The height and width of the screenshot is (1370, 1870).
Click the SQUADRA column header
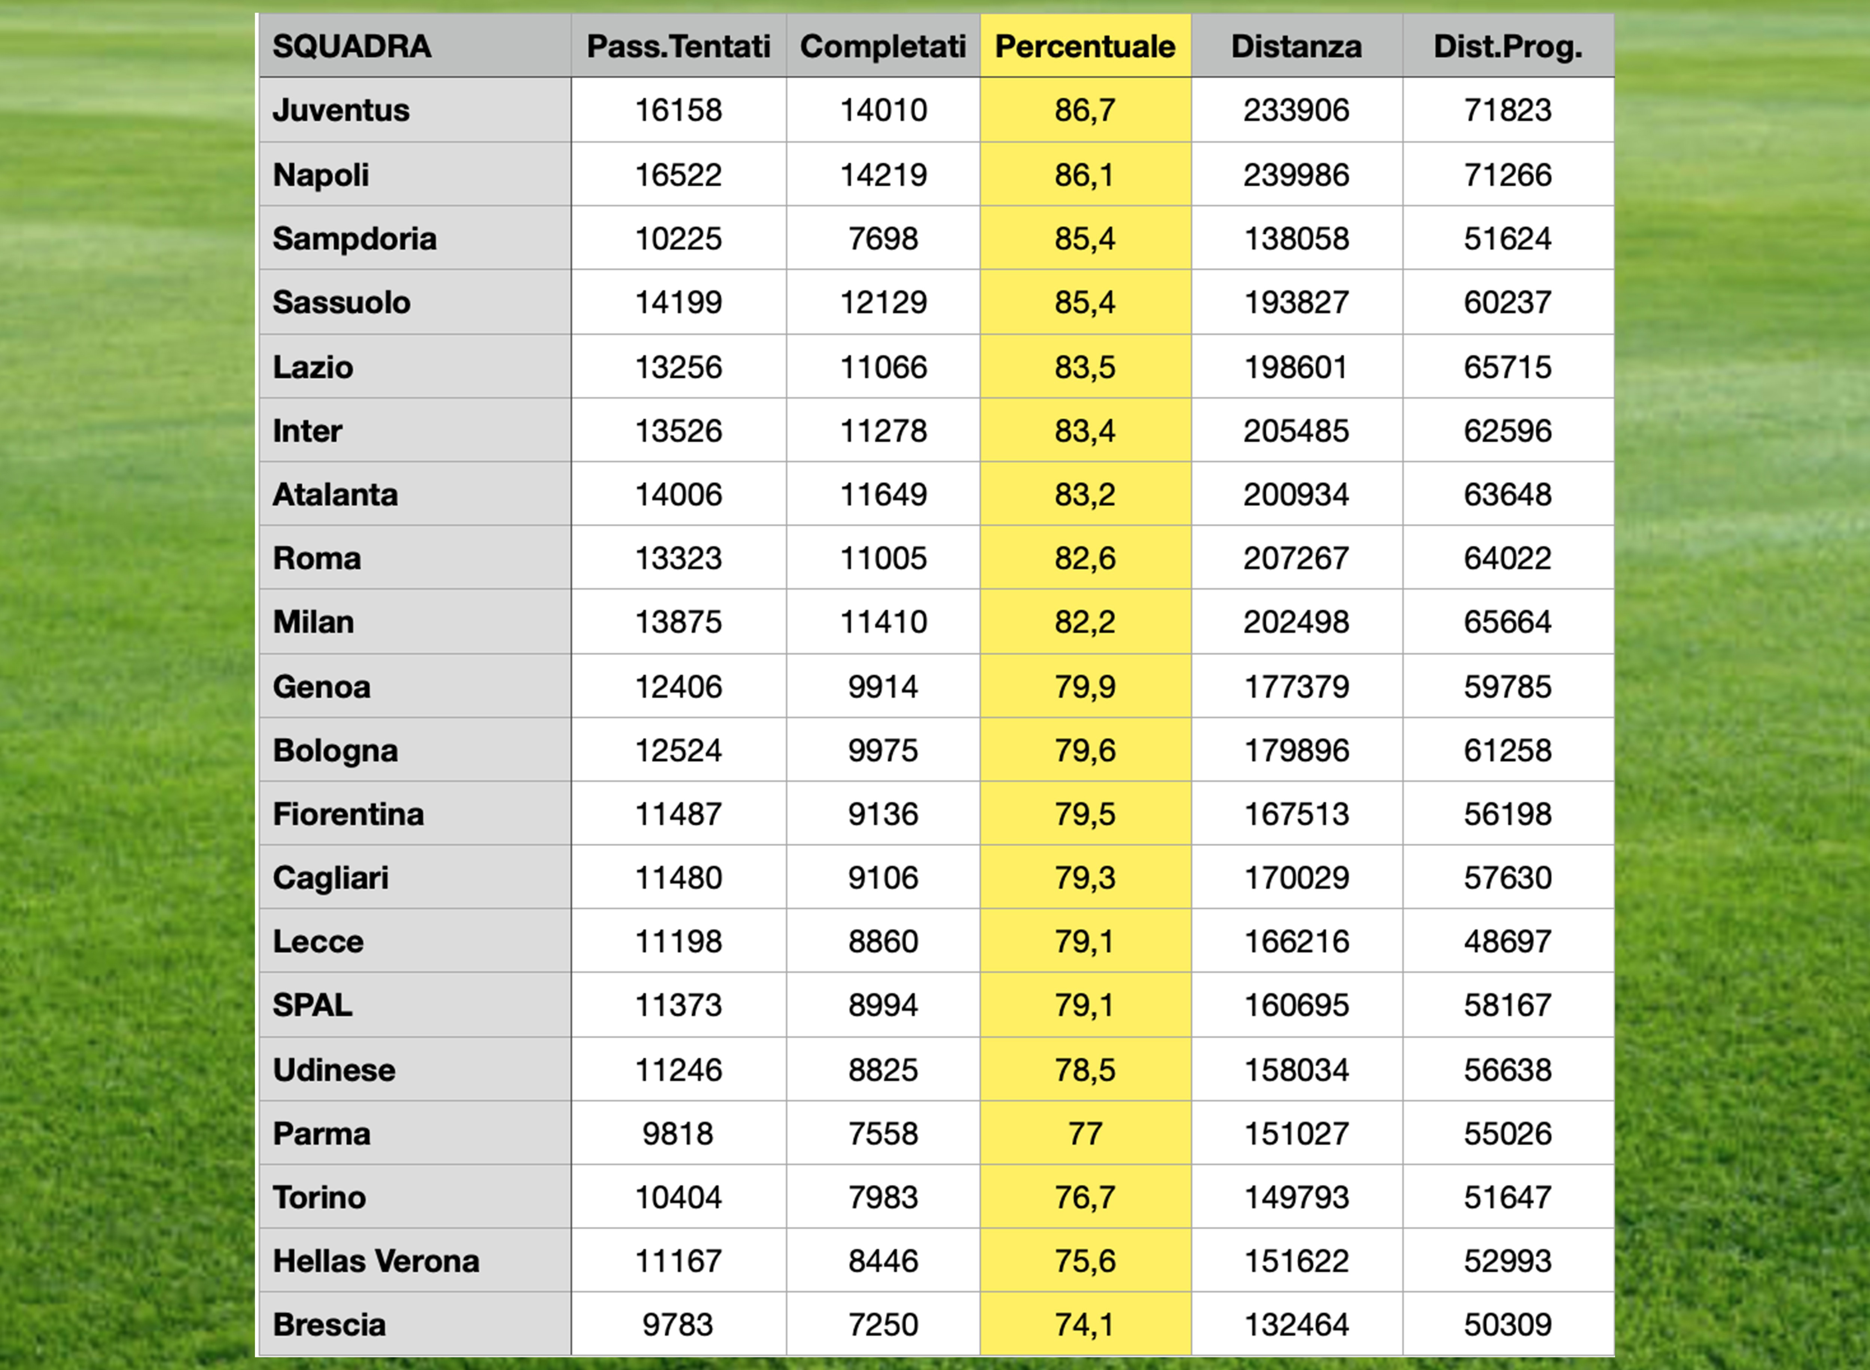click(x=415, y=46)
